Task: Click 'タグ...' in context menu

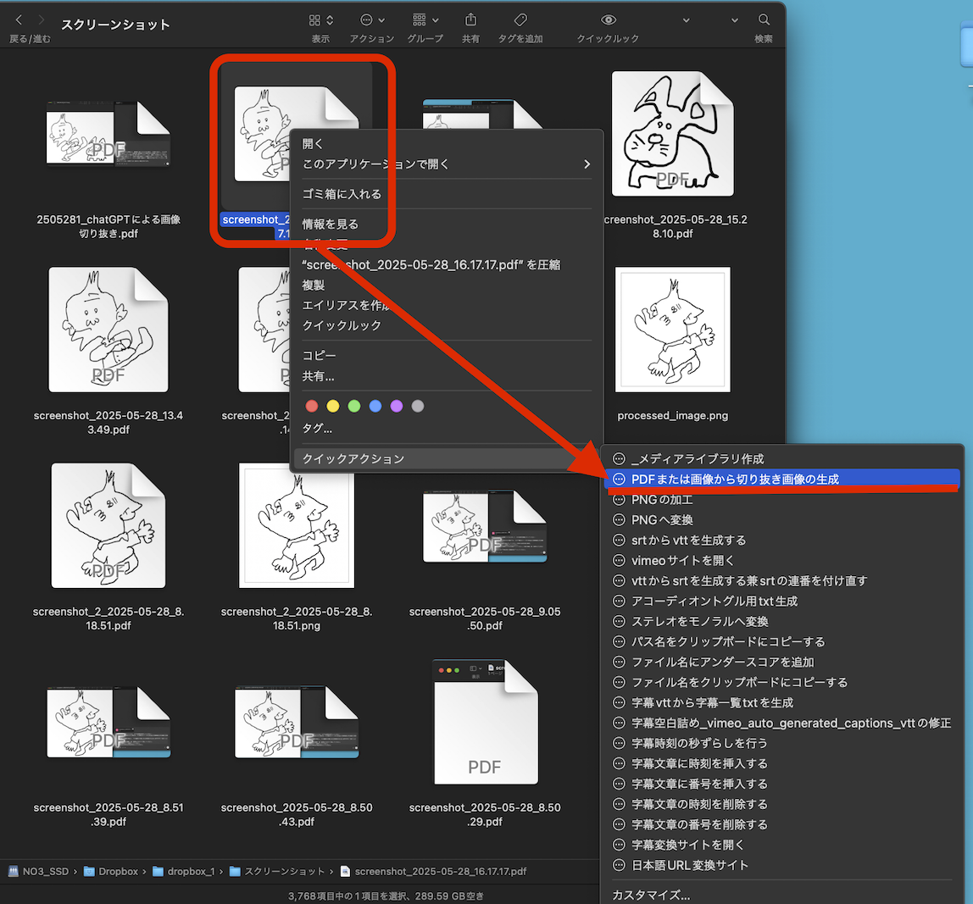Action: point(318,429)
